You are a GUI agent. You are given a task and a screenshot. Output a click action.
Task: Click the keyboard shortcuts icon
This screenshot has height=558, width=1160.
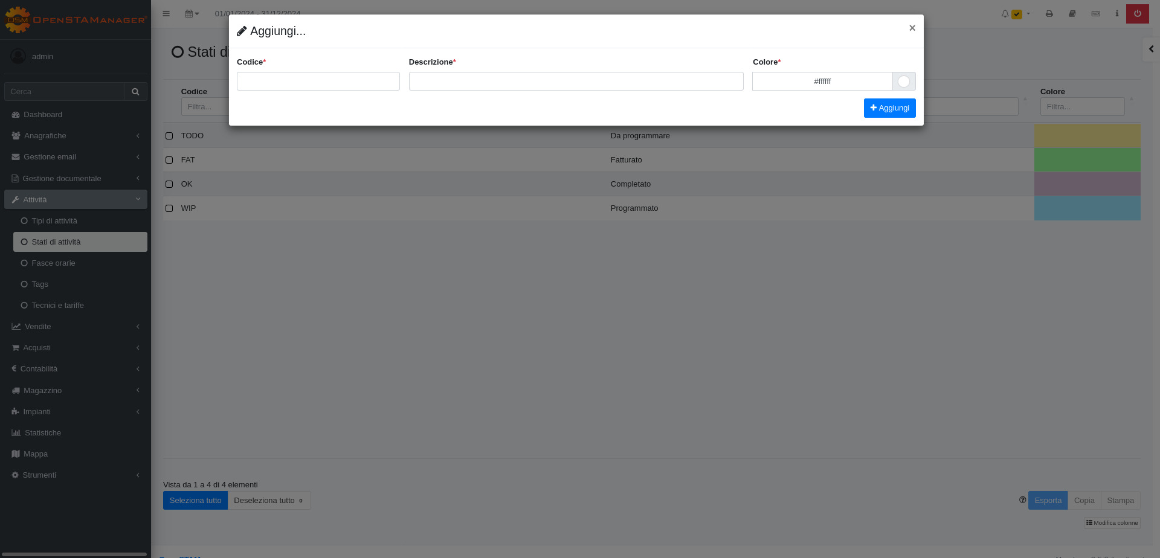(x=1095, y=13)
